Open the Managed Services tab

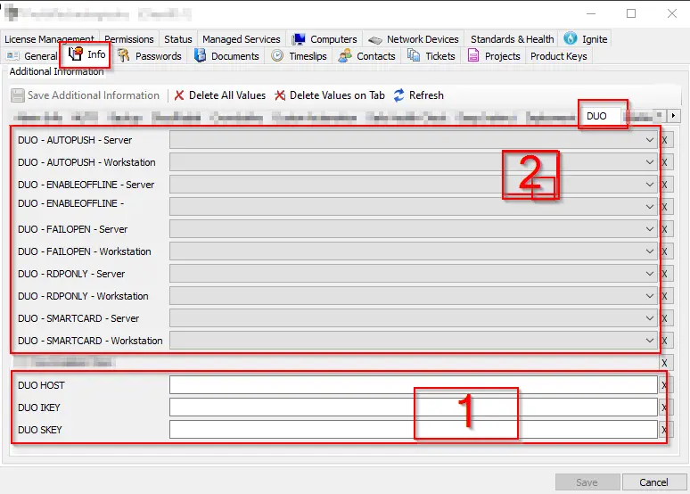tap(242, 39)
